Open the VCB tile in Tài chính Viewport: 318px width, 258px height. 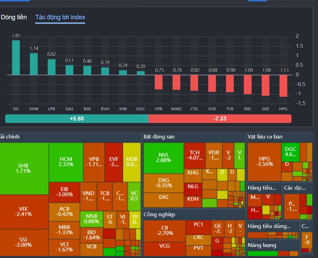pos(91,249)
